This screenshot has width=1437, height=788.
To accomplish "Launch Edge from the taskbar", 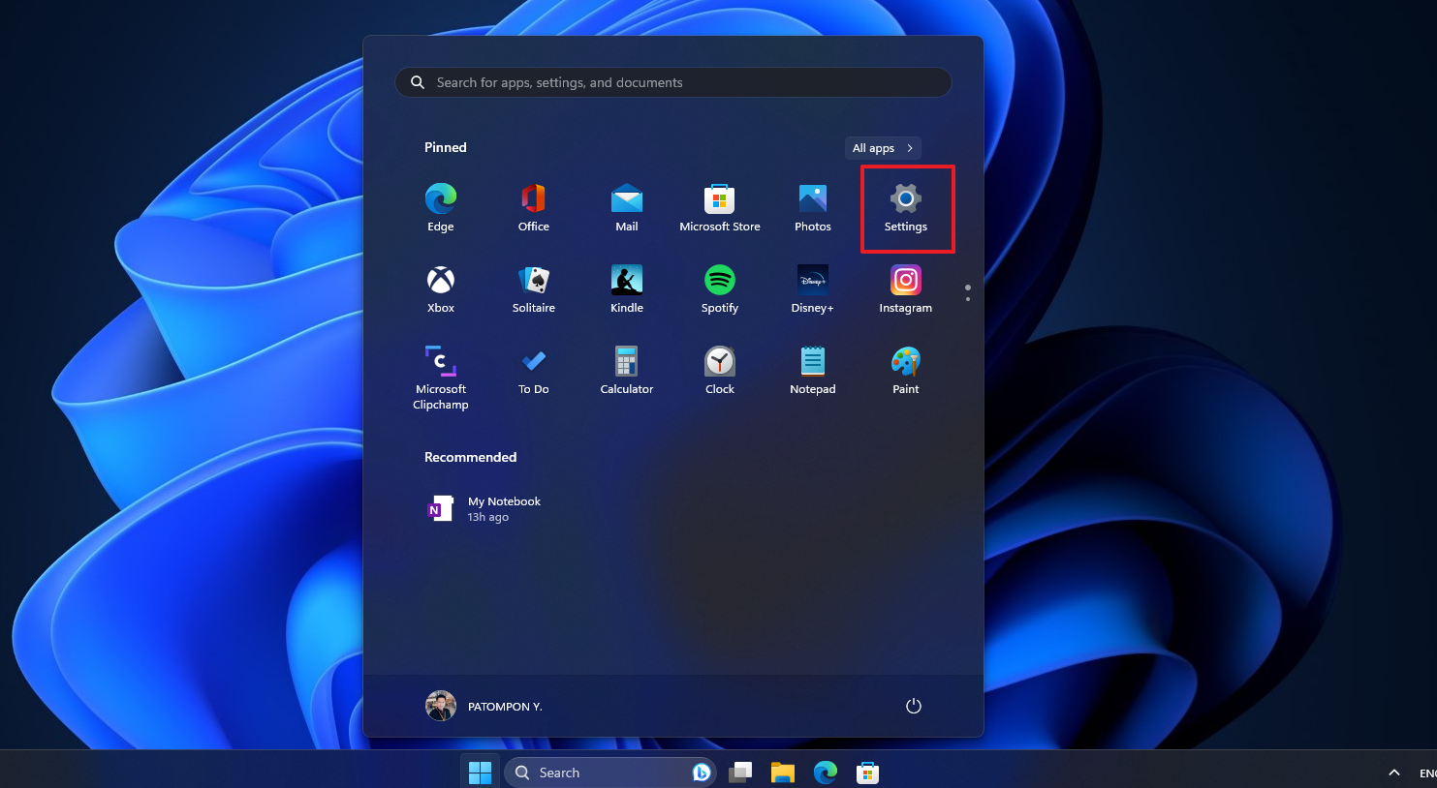I will [x=826, y=773].
